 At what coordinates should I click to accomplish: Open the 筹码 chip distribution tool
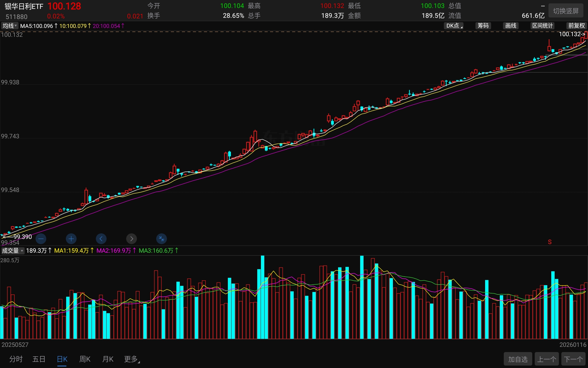pos(483,26)
